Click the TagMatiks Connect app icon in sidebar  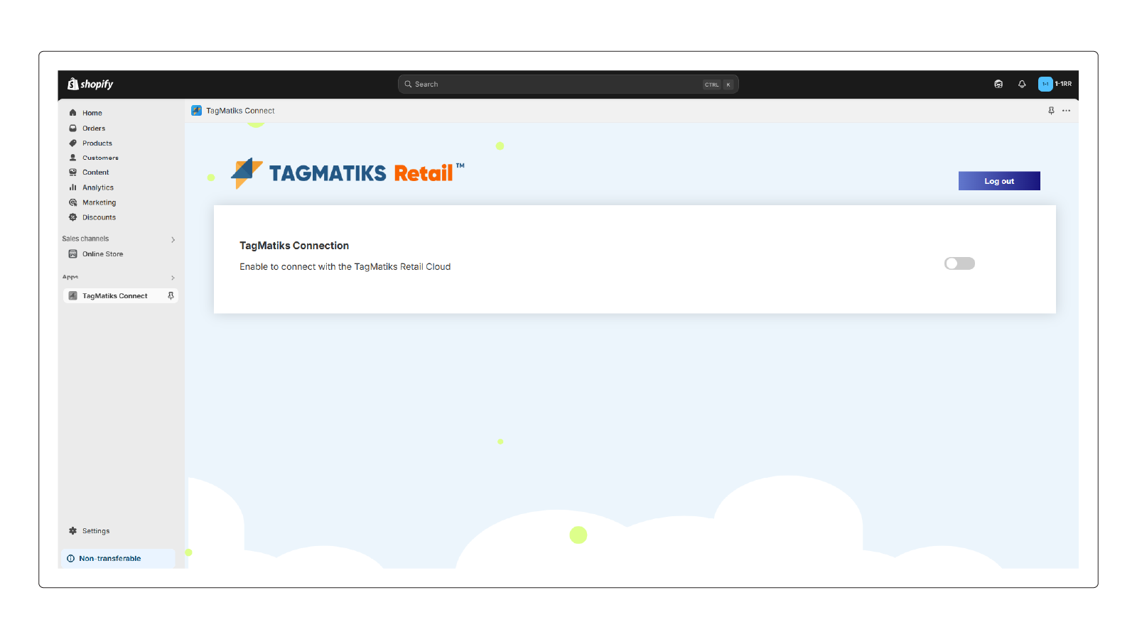coord(72,296)
